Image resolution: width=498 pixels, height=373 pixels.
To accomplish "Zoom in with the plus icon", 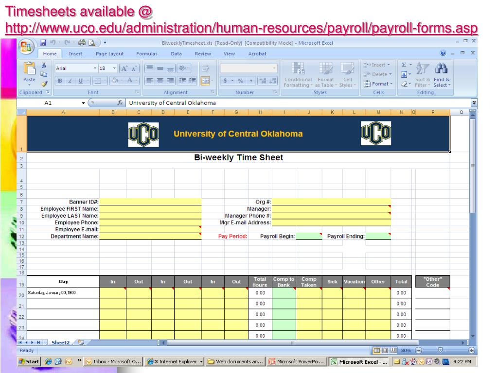I will click(x=471, y=351).
